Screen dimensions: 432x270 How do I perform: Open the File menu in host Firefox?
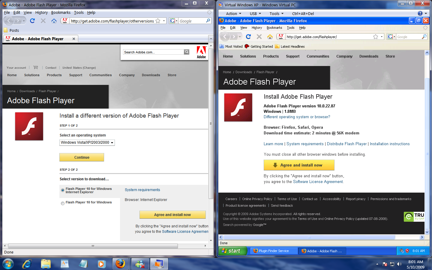click(x=7, y=13)
